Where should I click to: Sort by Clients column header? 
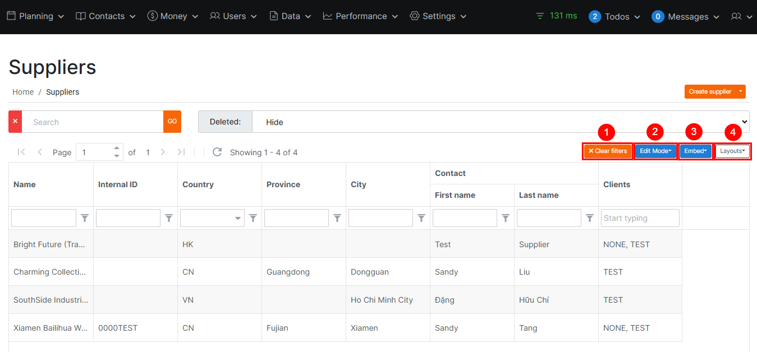coord(640,184)
